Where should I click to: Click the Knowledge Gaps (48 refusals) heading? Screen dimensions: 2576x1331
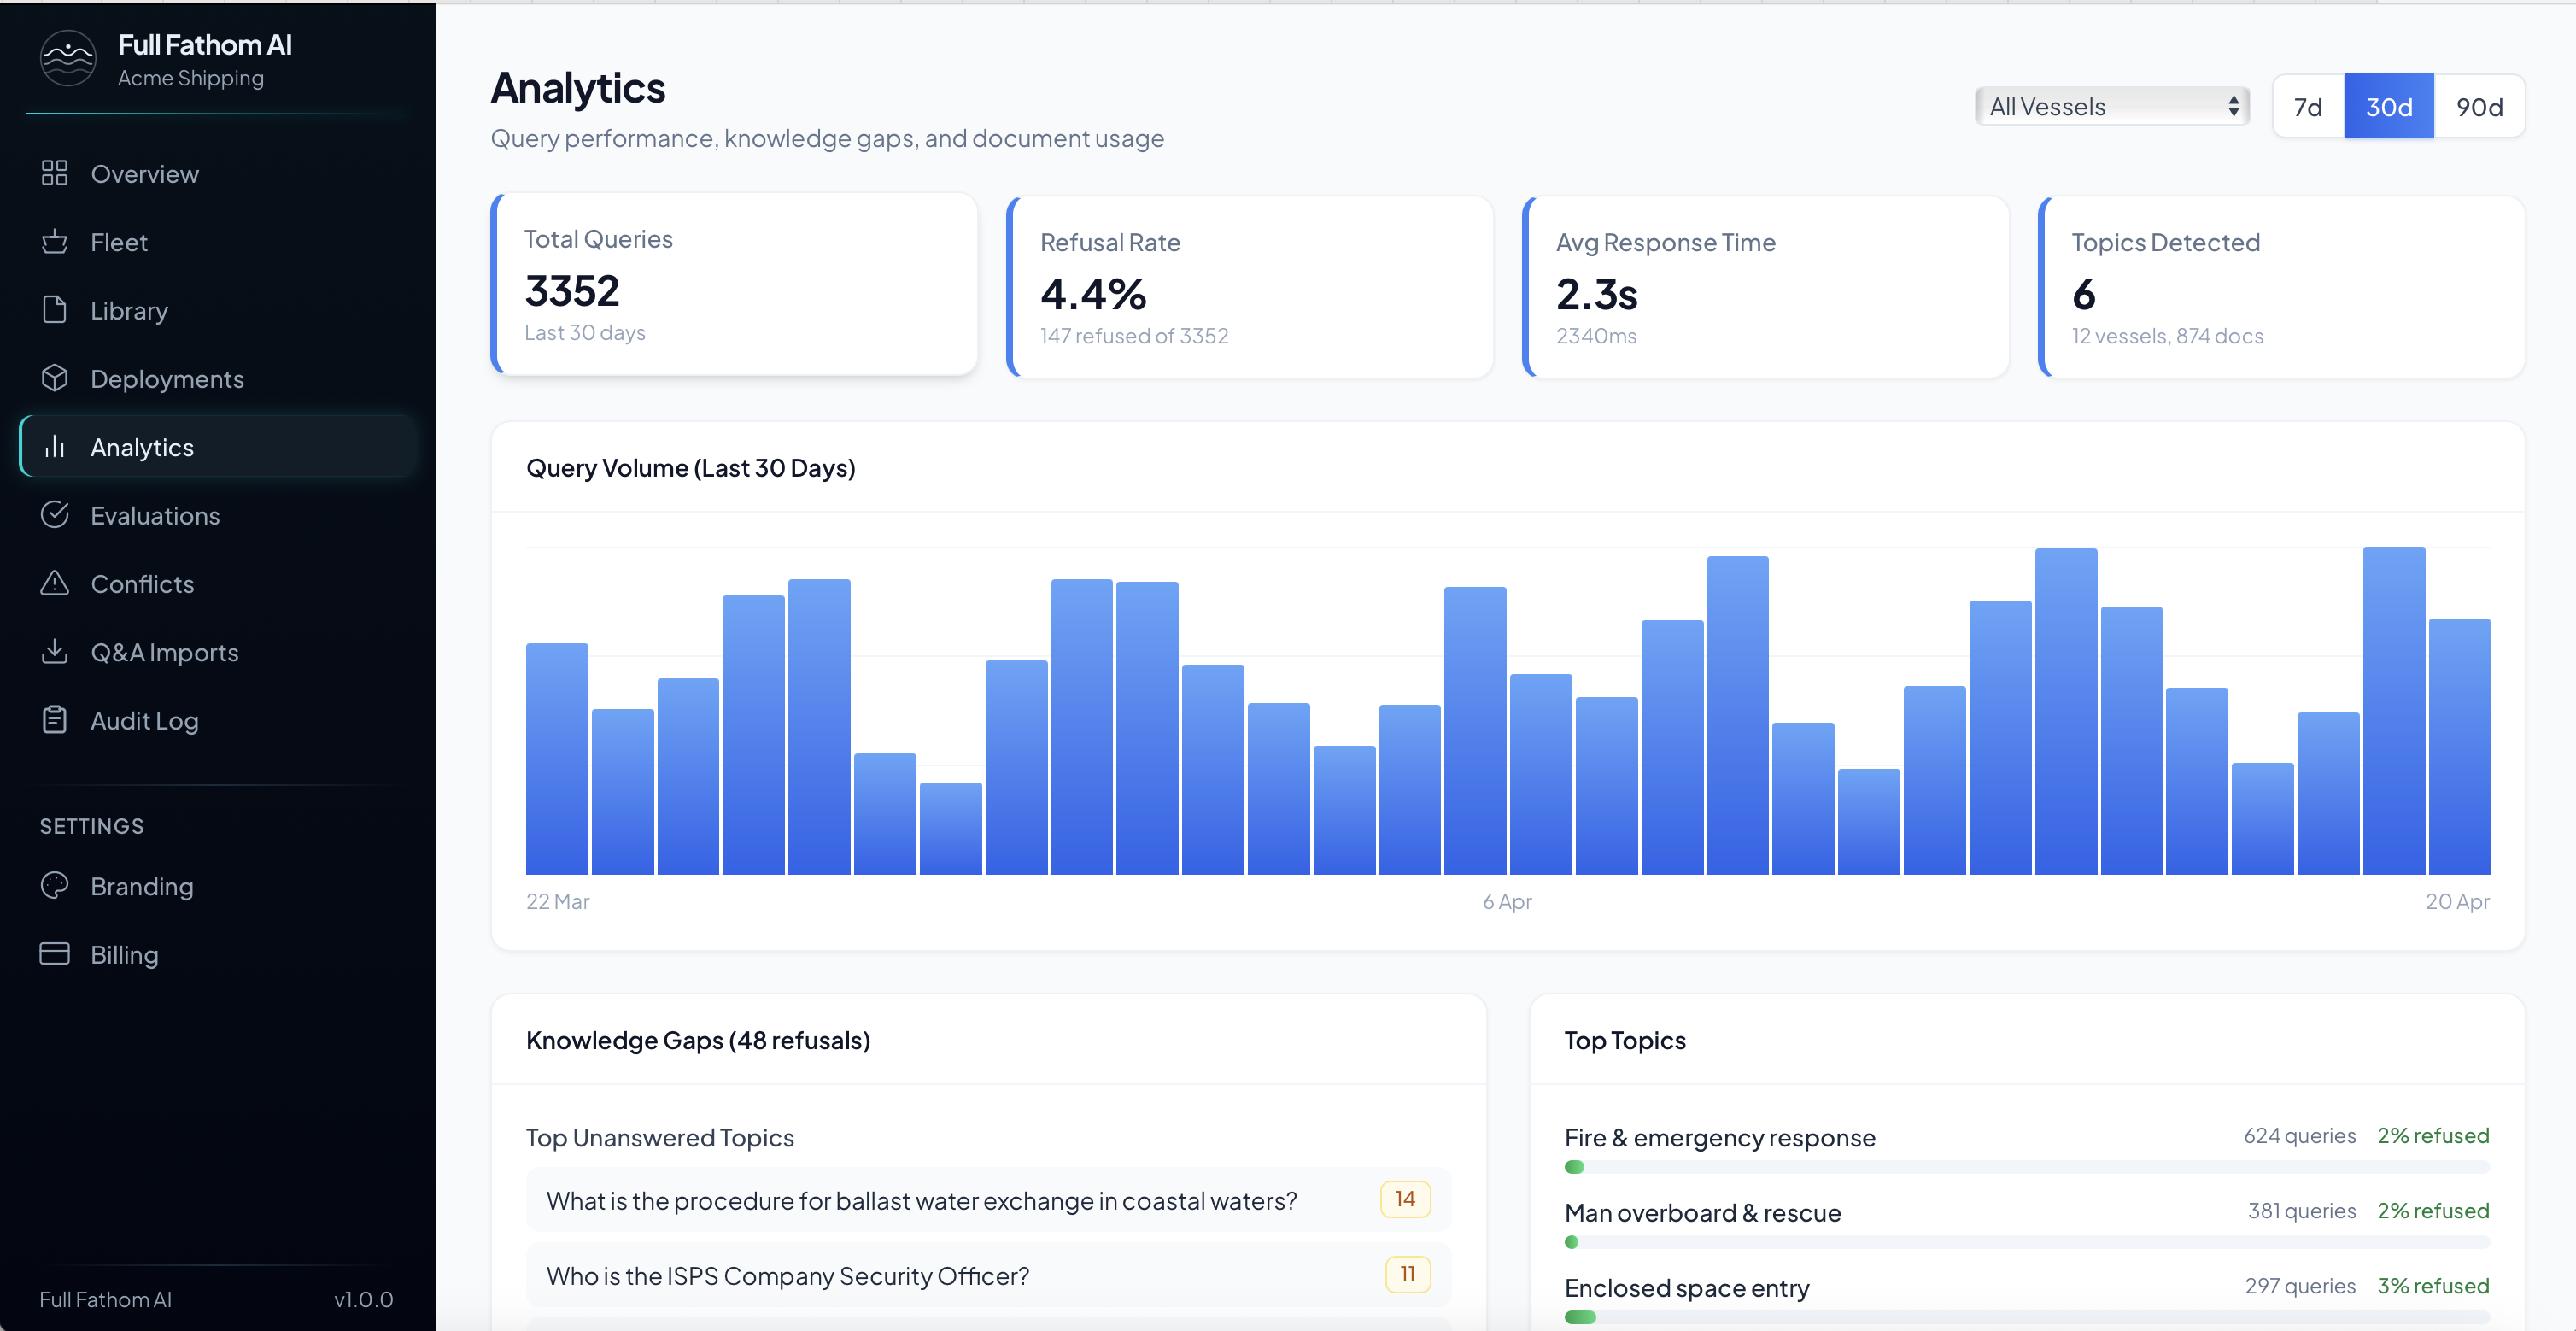pos(697,1040)
